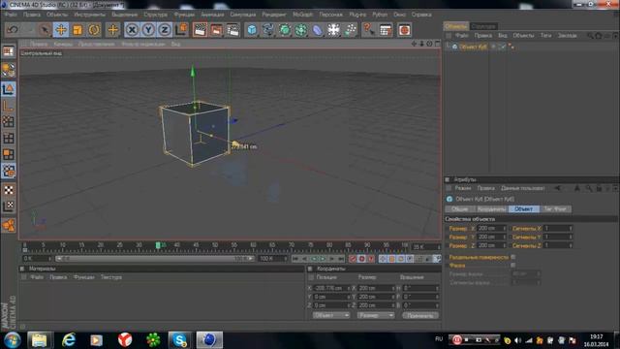The width and height of the screenshot is (620, 349).
Task: Click the viewport maximize toggle icon
Action: point(437,44)
